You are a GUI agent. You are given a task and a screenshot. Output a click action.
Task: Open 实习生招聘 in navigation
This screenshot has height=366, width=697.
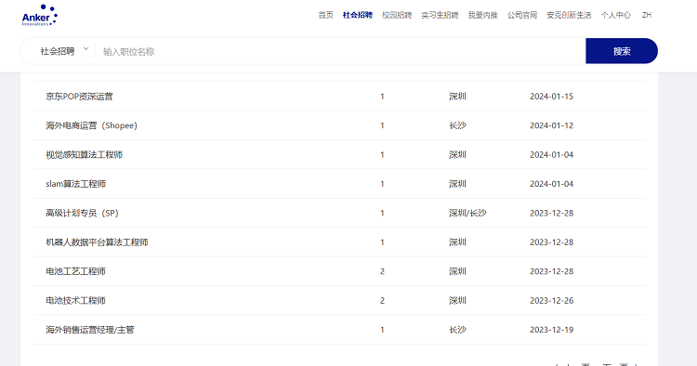[x=440, y=15]
